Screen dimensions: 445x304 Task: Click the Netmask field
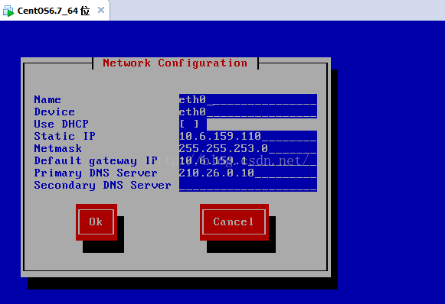tap(247, 149)
